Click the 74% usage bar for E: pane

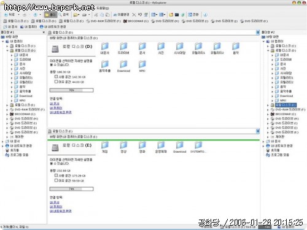pos(71,189)
